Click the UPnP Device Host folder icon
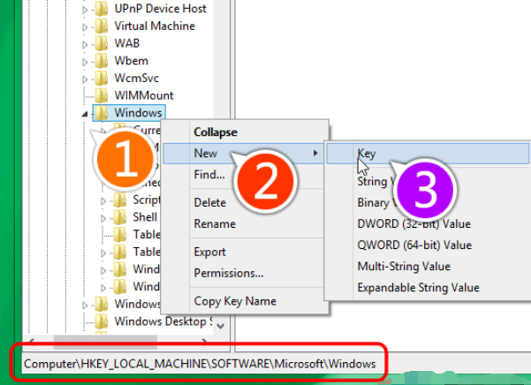Screen dimensions: 531x385 click(101, 8)
